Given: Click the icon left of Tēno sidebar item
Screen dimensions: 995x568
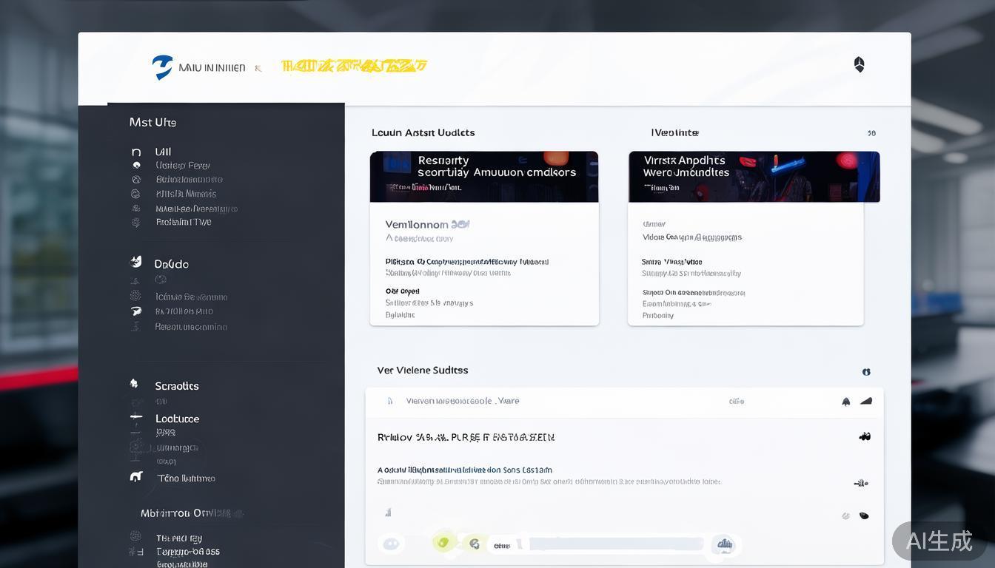Looking at the screenshot, I should (136, 477).
